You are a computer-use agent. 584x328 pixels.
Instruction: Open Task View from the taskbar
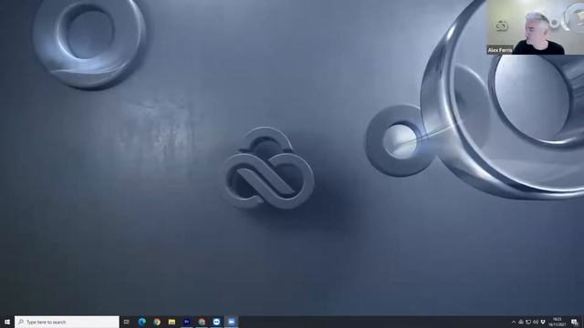point(127,322)
